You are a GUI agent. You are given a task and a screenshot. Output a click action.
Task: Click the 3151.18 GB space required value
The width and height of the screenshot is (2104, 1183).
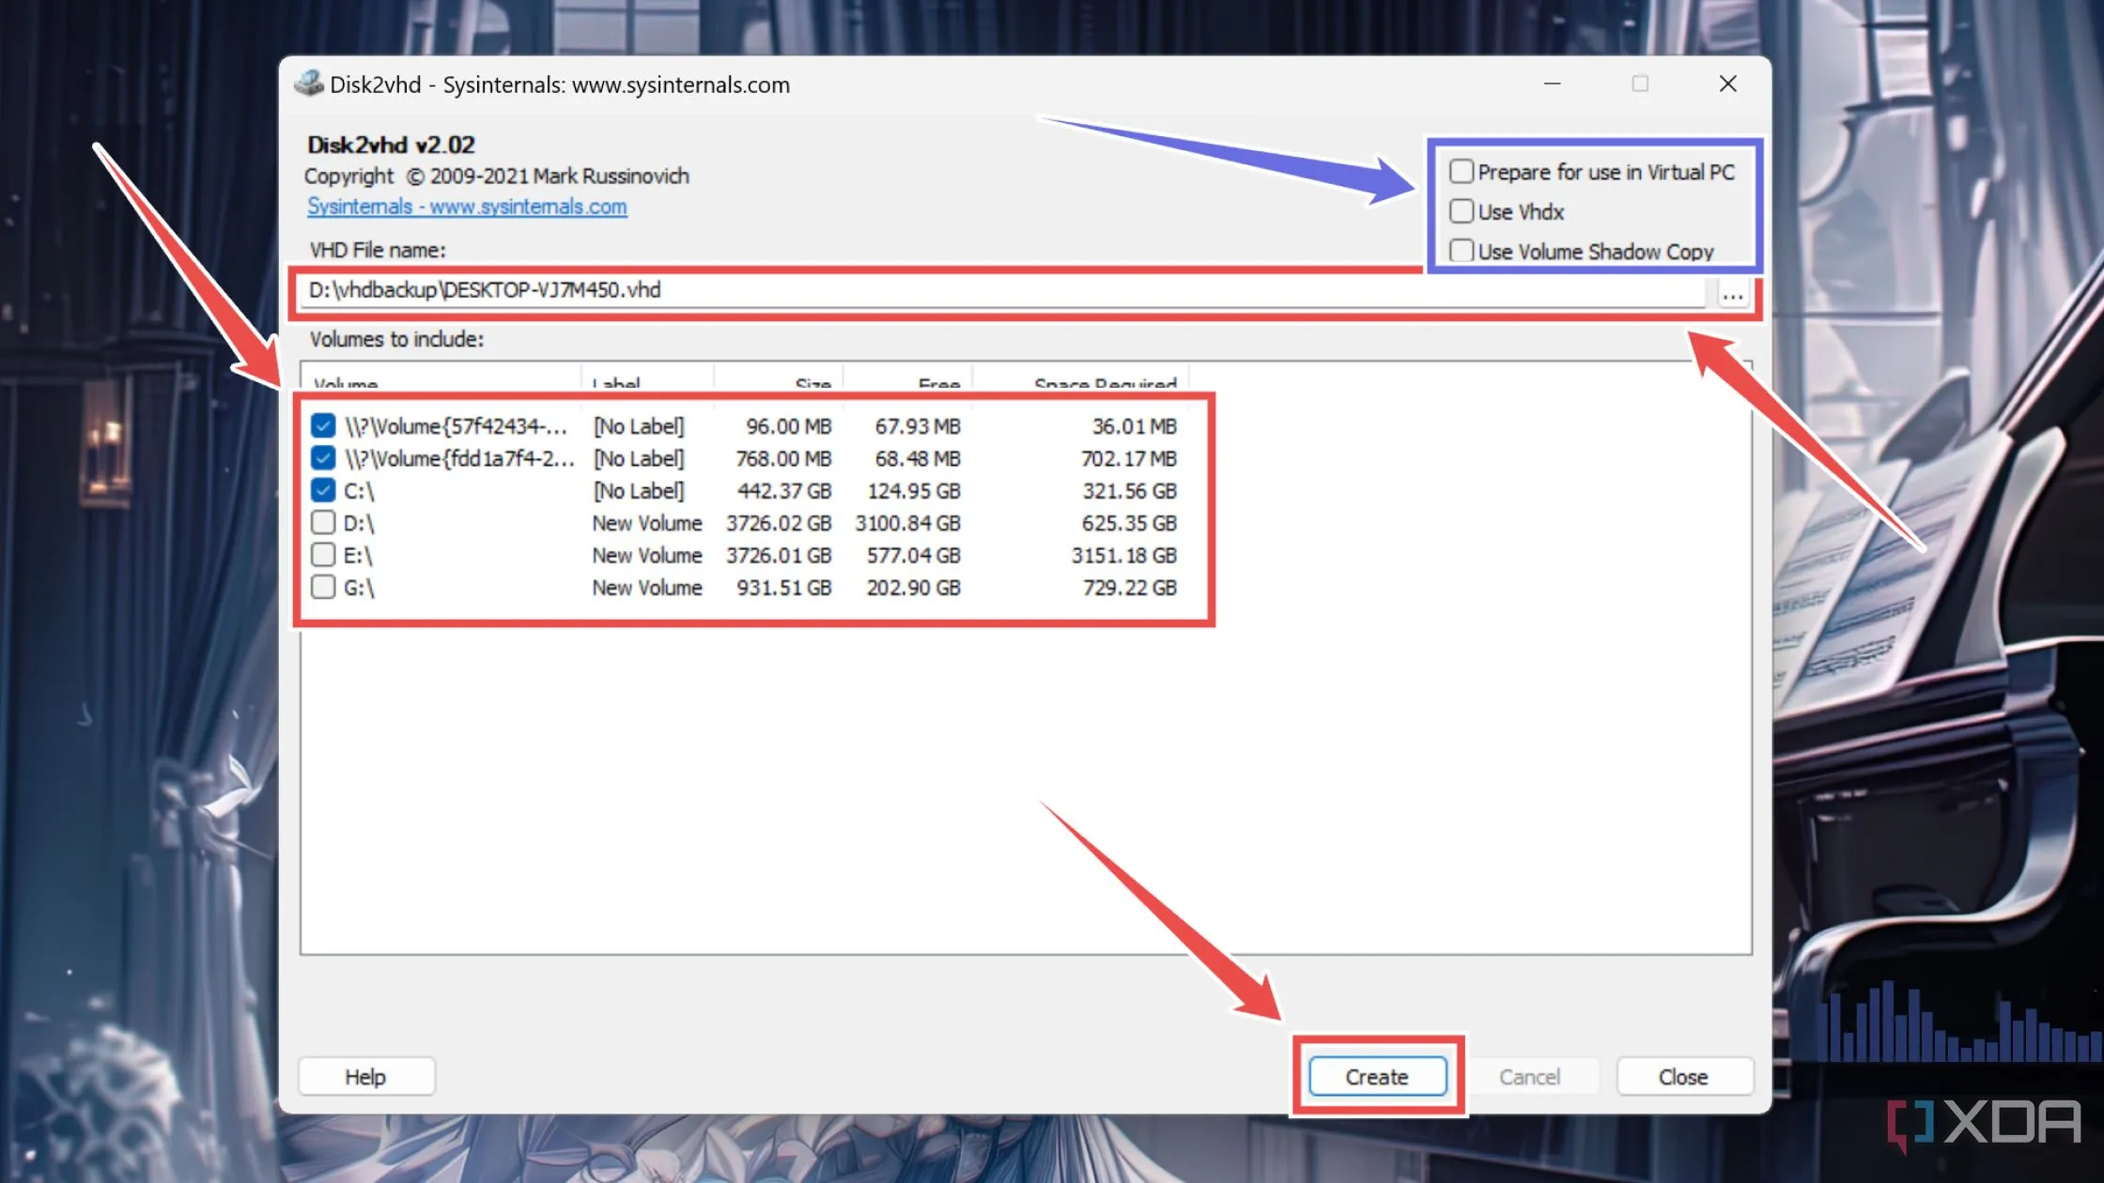[x=1124, y=555]
